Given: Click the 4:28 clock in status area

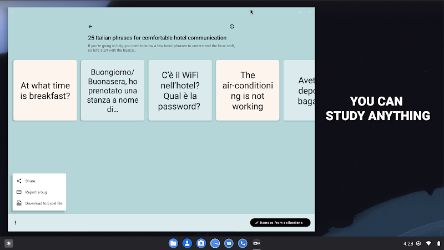Looking at the screenshot, I should pyautogui.click(x=408, y=243).
